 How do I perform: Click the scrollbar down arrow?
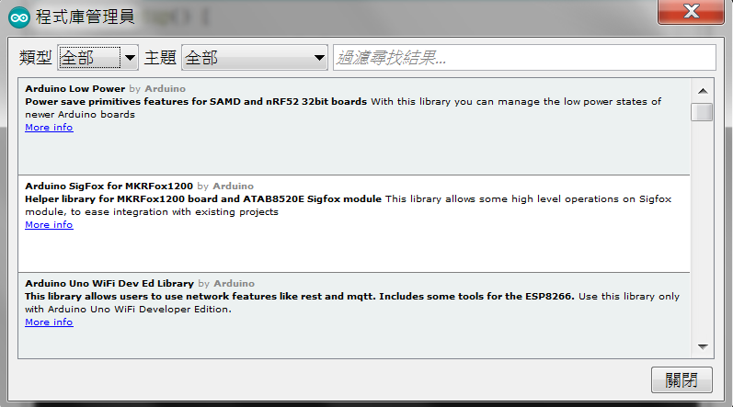(x=702, y=346)
